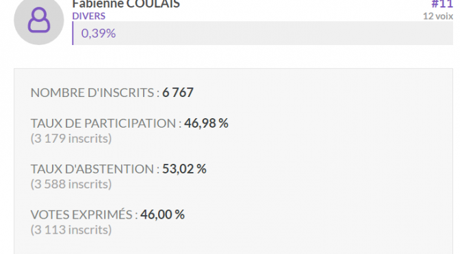This screenshot has height=254, width=460.
Task: Click the #11 ranking number
Action: pyautogui.click(x=442, y=4)
